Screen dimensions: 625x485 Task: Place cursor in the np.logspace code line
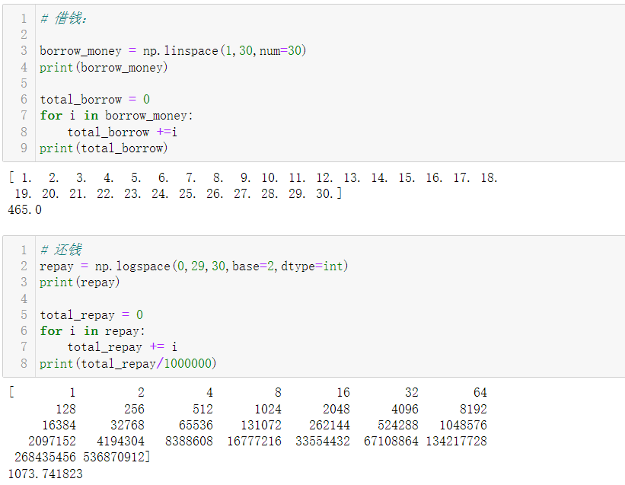tap(193, 266)
